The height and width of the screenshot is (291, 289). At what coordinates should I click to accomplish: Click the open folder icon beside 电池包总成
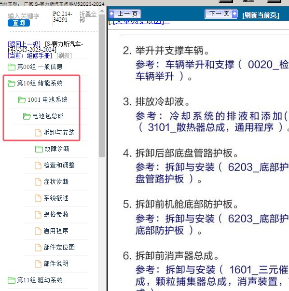(27, 116)
